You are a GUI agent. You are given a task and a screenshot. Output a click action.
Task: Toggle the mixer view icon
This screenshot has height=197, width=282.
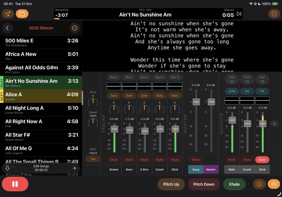[274, 184]
